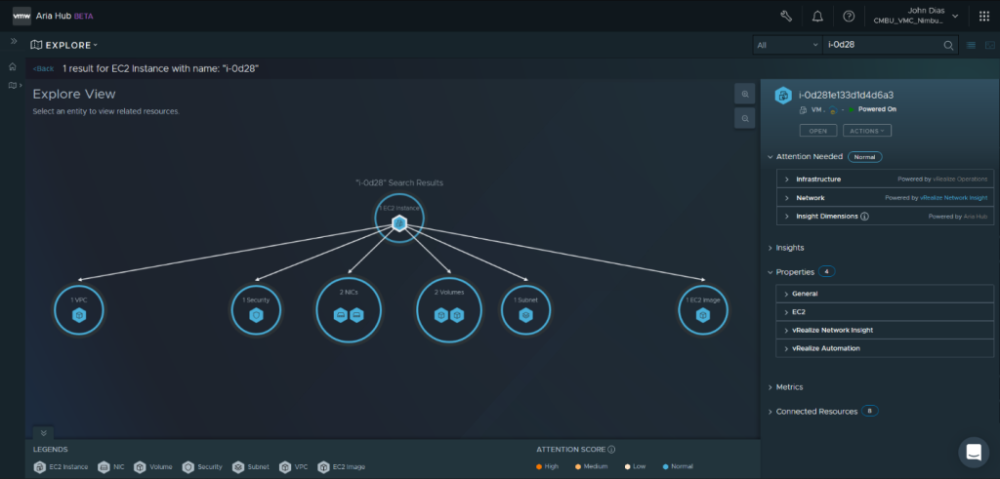Click Insight Dimensions info icon
This screenshot has height=479, width=1000.
point(865,217)
